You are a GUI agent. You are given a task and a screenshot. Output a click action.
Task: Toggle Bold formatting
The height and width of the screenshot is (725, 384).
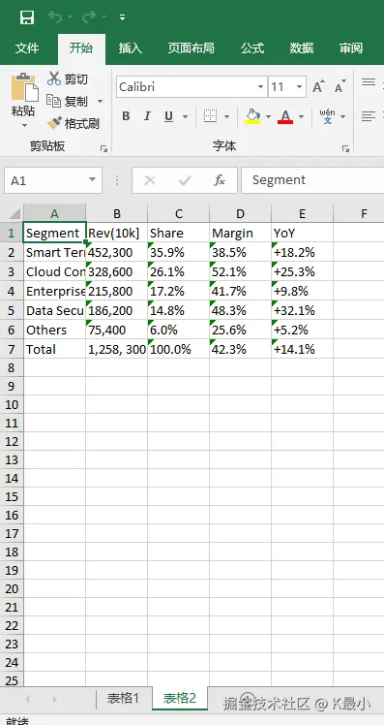point(126,116)
